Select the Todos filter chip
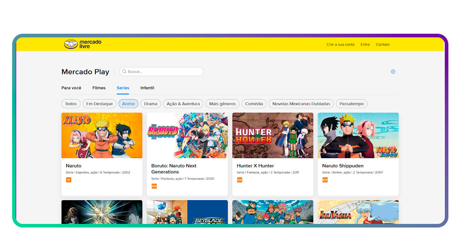Viewport: 461px width, 241px height. coord(71,103)
